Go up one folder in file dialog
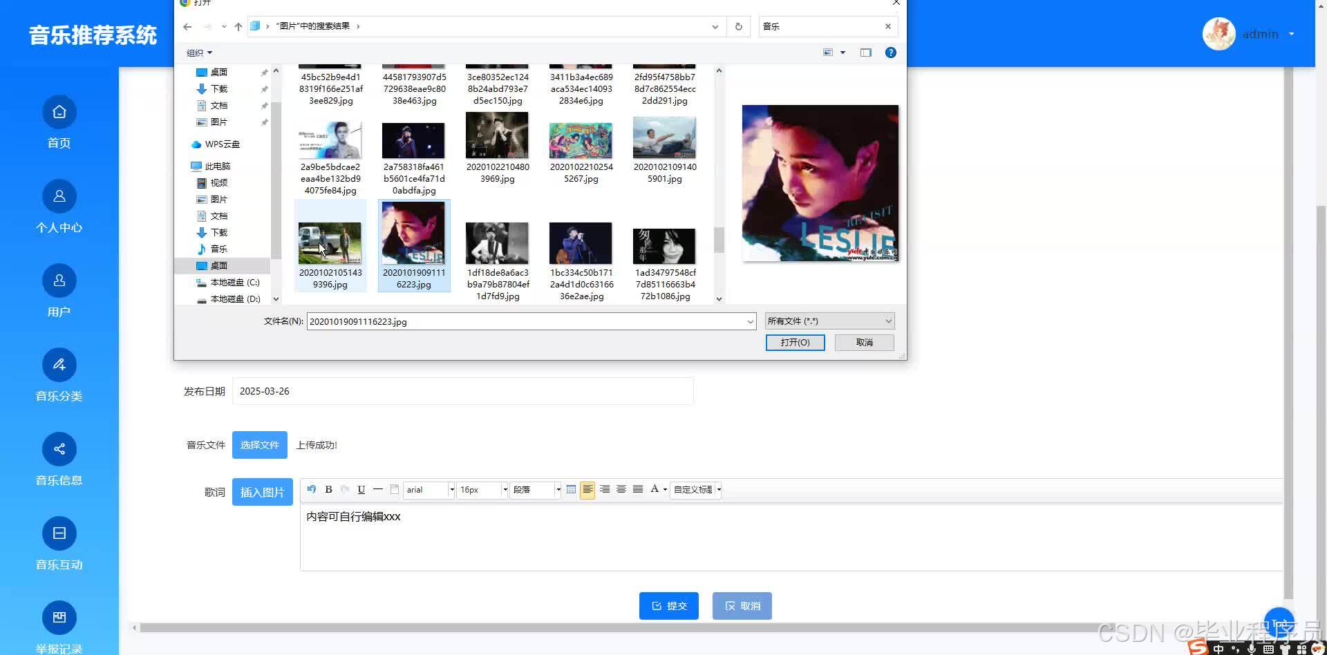The image size is (1327, 655). [238, 26]
